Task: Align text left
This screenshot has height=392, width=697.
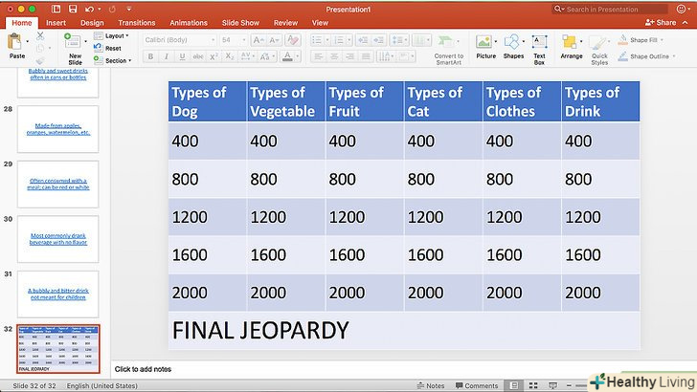Action: click(x=318, y=56)
